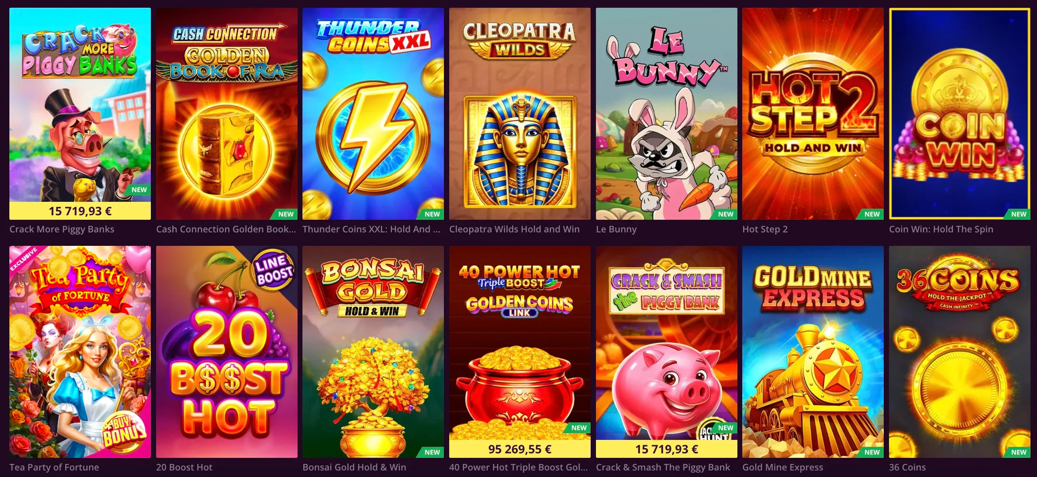Open the Crack More Piggy Banks game thumbnail
This screenshot has width=1037, height=477.
[x=80, y=113]
